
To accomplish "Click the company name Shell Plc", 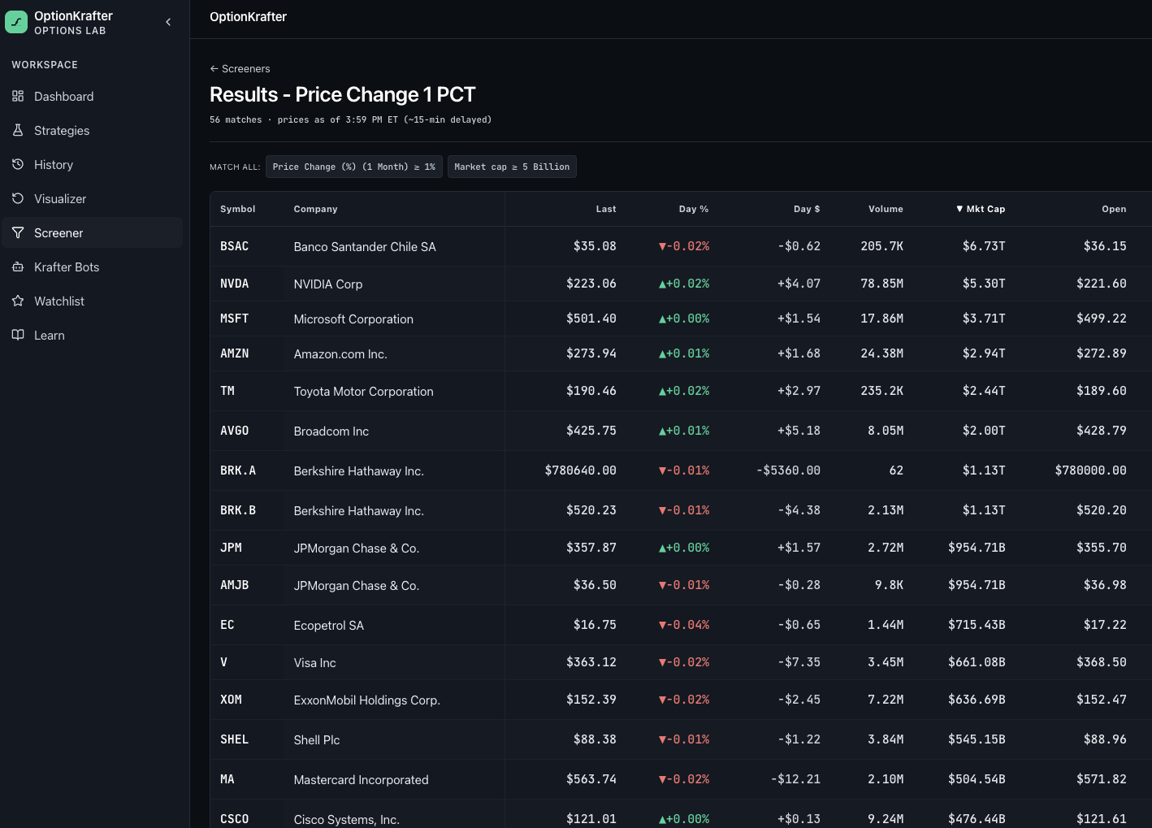I will (317, 740).
